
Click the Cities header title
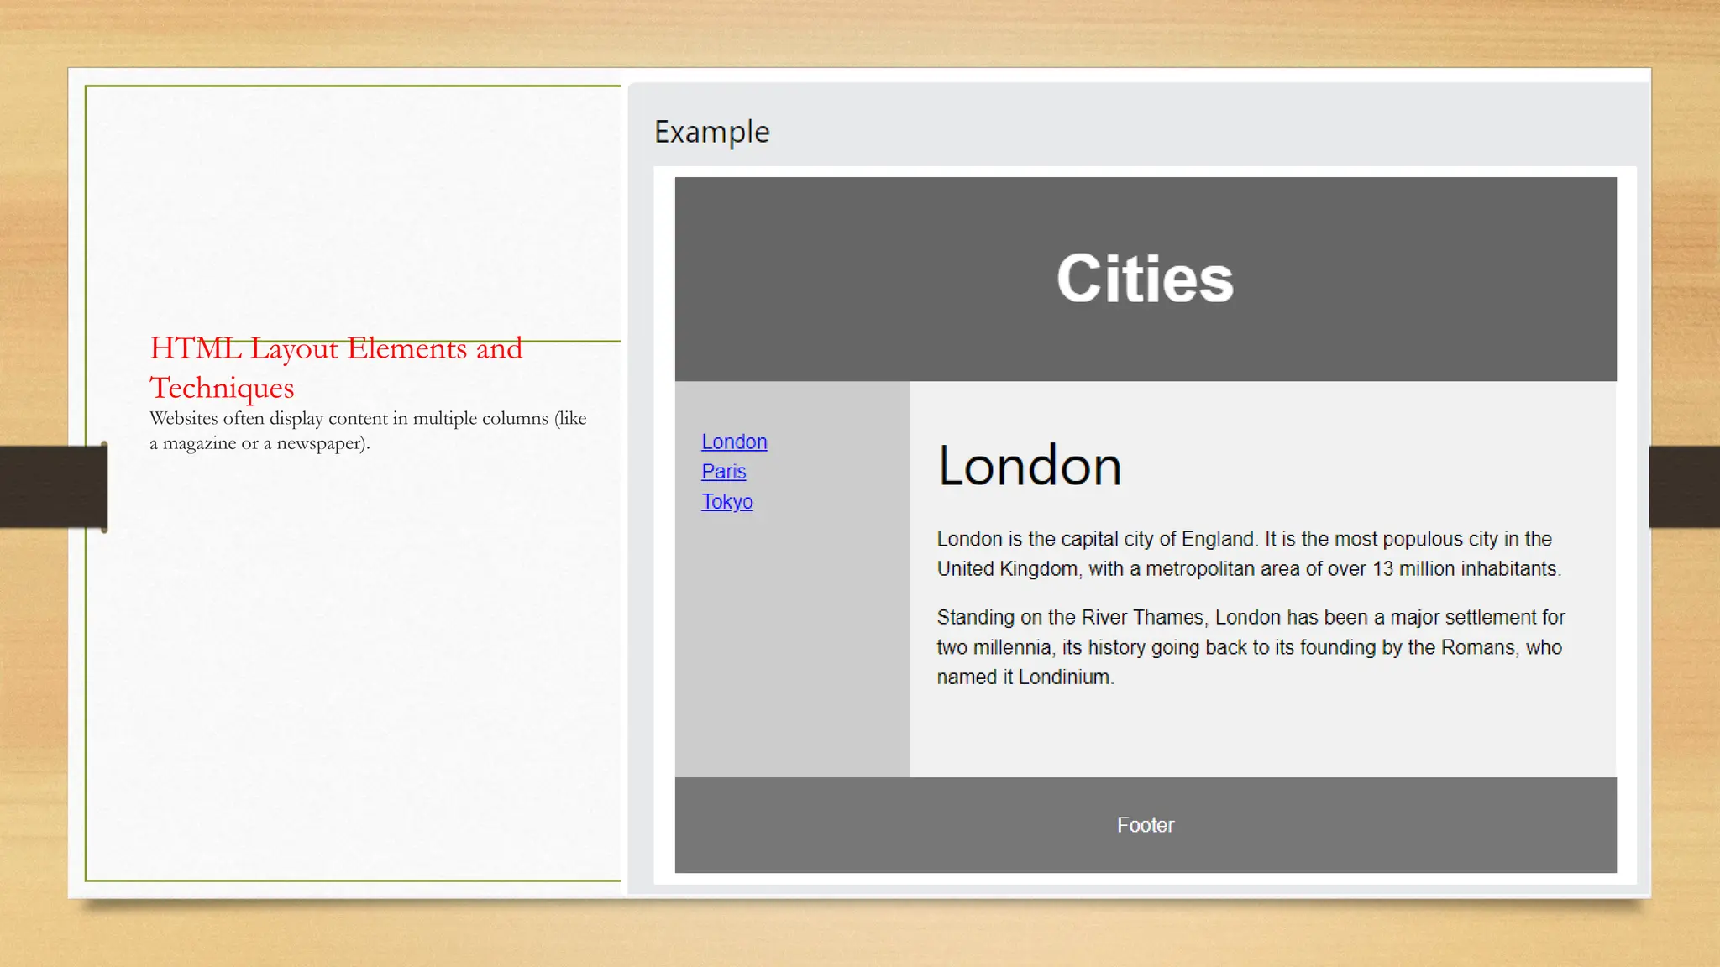[x=1145, y=279]
